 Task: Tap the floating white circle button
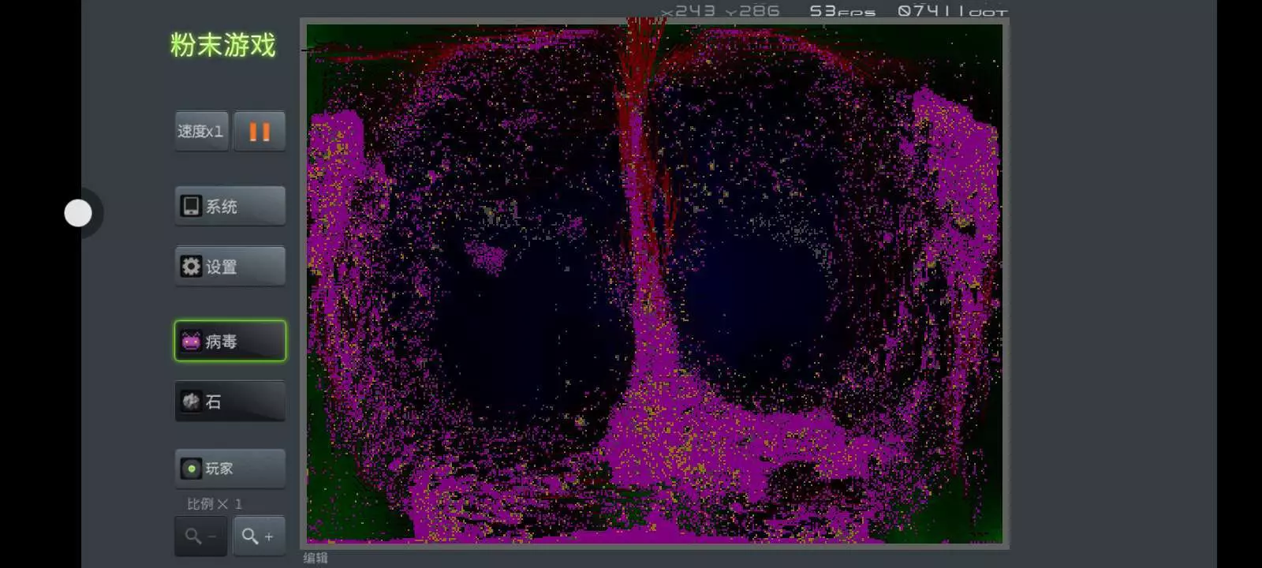(x=78, y=213)
